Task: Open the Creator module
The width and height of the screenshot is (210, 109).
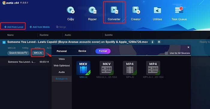Action: [136, 14]
